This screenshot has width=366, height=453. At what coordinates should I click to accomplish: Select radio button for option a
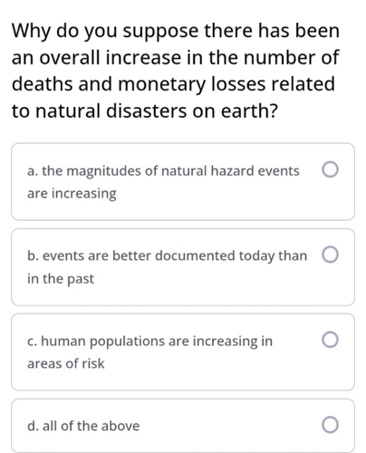point(330,169)
